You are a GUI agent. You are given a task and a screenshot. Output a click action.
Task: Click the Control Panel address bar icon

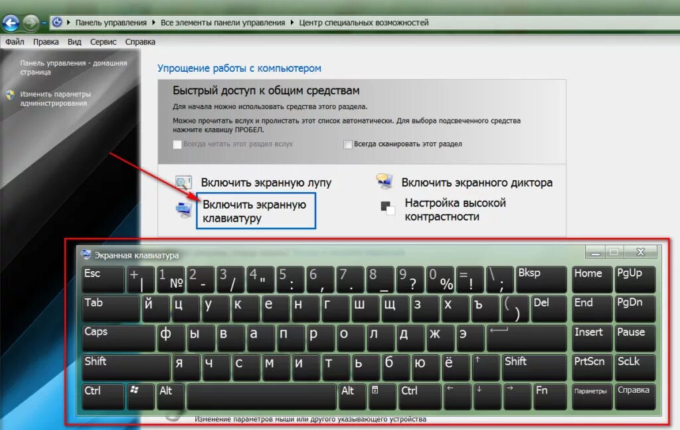[57, 22]
